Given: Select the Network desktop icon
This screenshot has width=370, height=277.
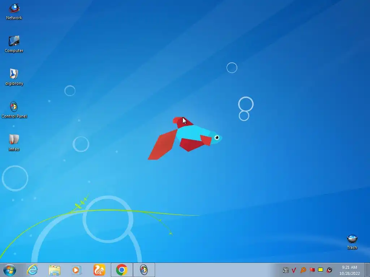Looking at the screenshot, I should coord(14,11).
